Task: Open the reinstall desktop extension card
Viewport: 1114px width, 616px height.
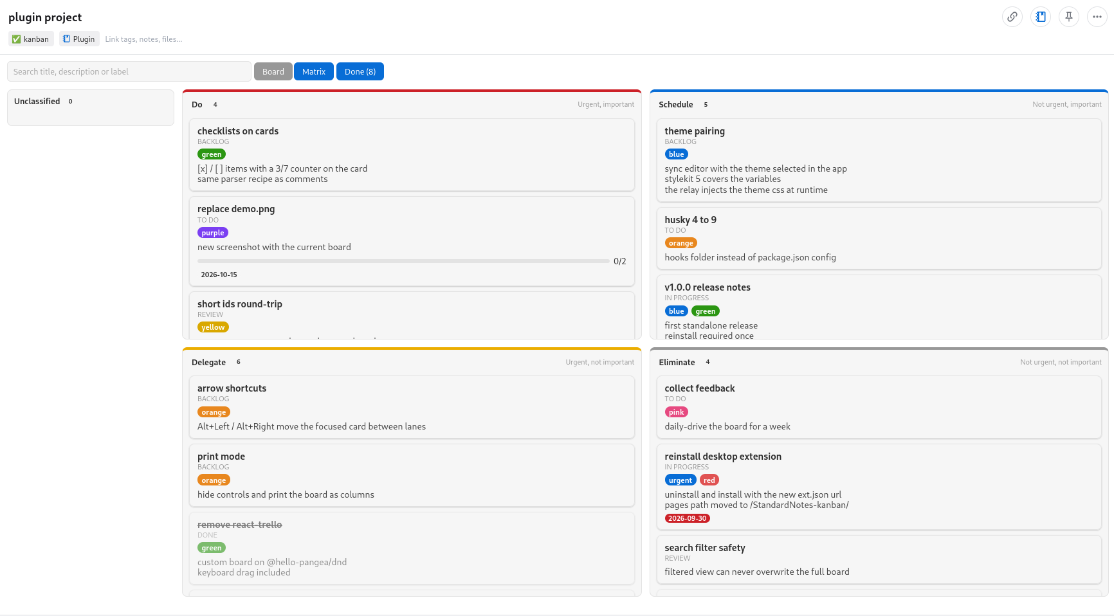Action: click(x=879, y=487)
